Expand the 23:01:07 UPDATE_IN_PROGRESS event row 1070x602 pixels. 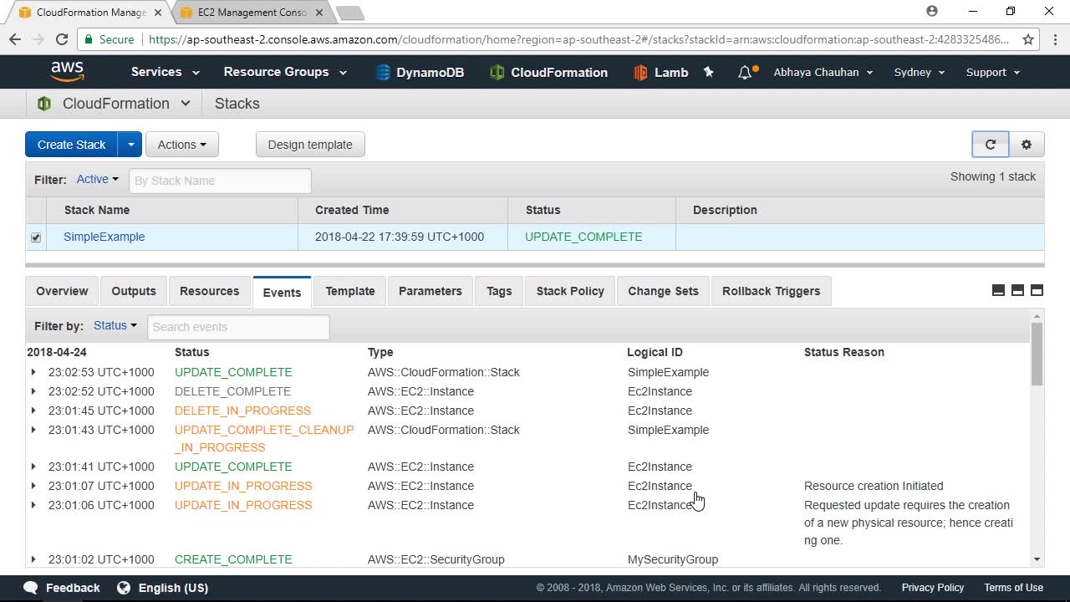point(33,486)
